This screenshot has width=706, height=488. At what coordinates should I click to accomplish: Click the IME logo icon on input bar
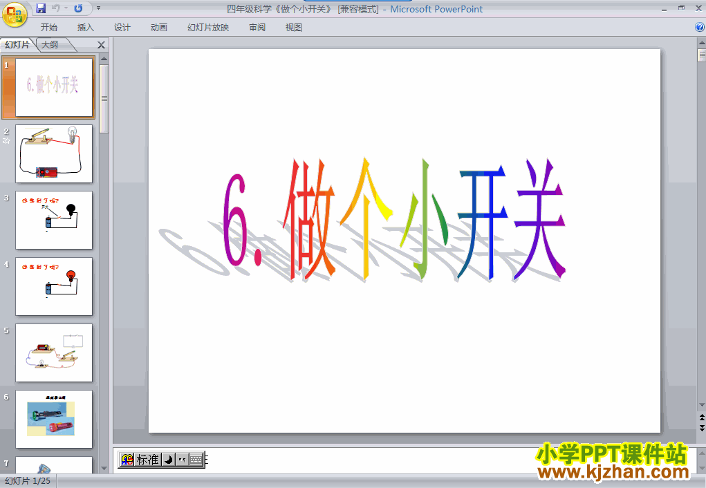[x=127, y=460]
